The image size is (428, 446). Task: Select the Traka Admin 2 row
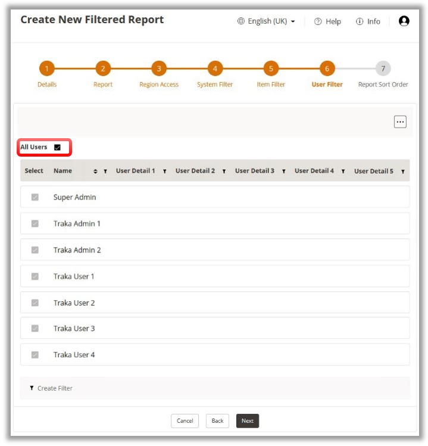click(x=35, y=250)
